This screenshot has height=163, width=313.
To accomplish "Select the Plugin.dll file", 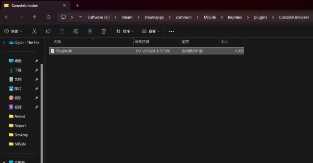I will [64, 51].
